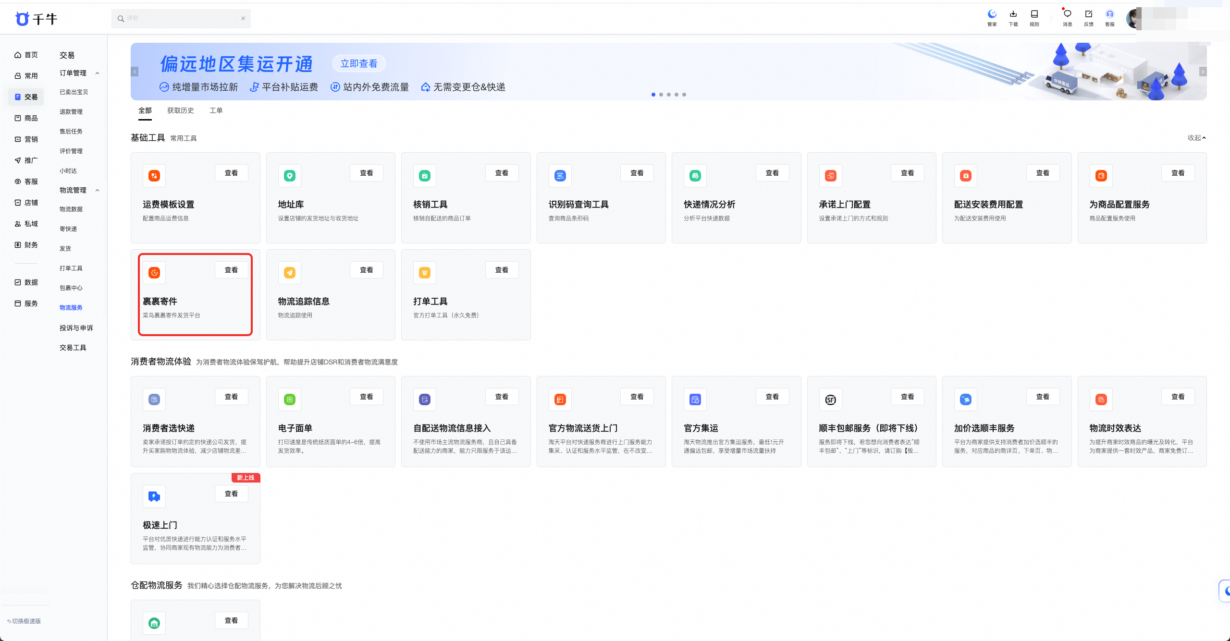Screen dimensions: 1230x641
Task: Click the 核销工具 card icon
Action: pos(425,176)
